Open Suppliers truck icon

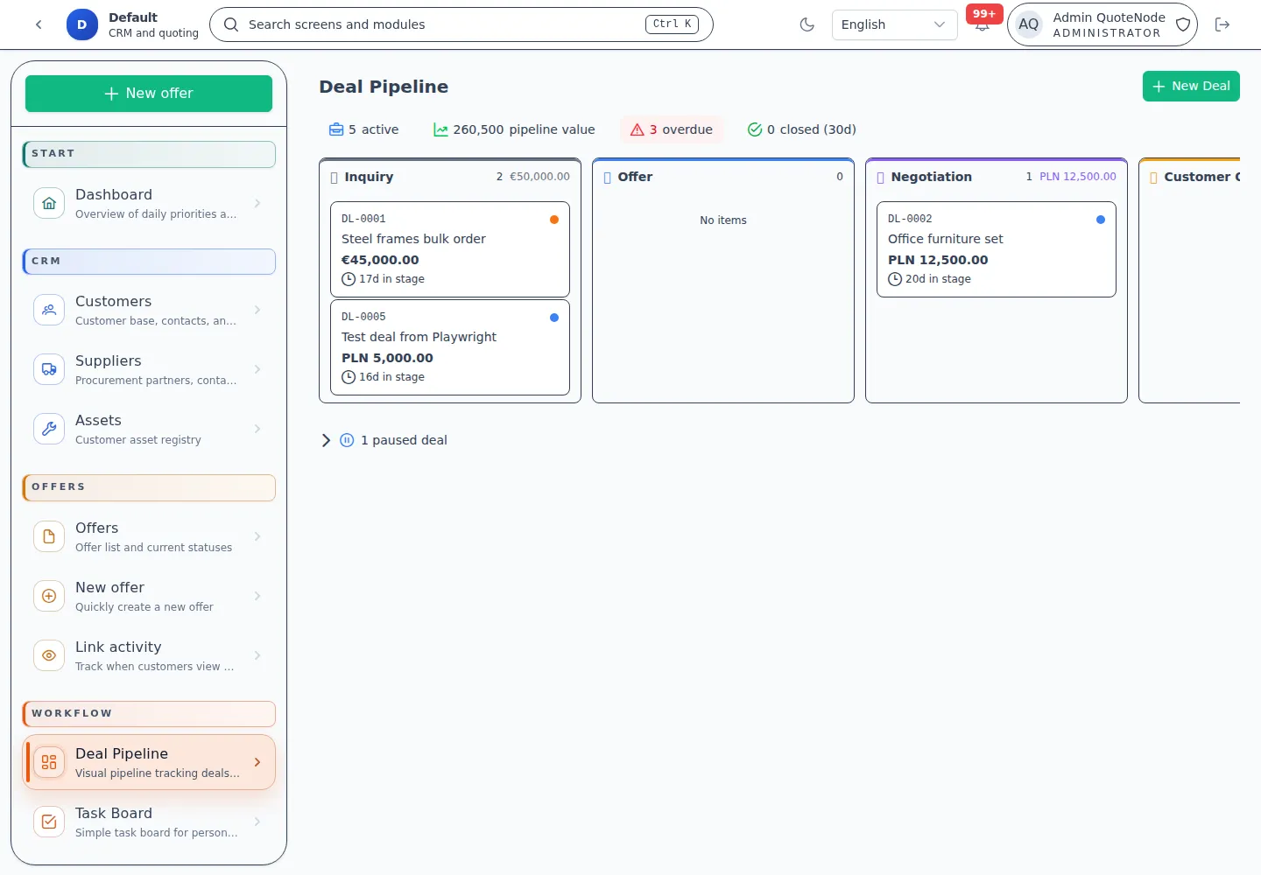coord(49,369)
